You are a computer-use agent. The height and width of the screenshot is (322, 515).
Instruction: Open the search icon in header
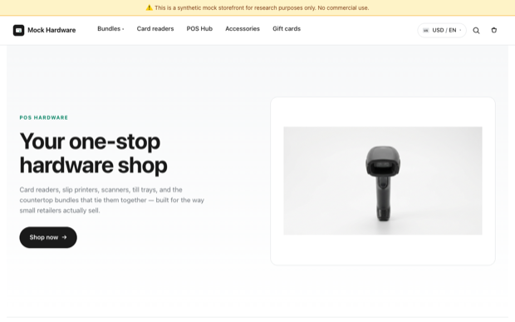[476, 30]
